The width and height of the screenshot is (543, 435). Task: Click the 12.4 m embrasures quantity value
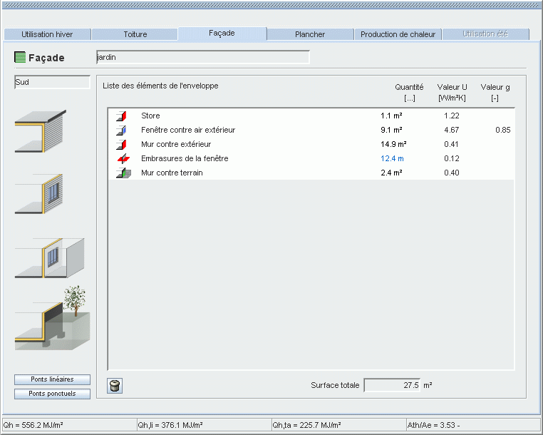391,158
